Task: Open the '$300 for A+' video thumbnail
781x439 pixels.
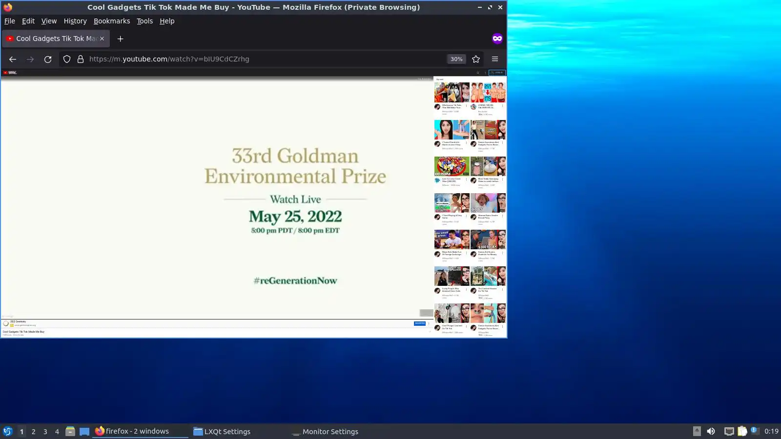Action: (488, 239)
